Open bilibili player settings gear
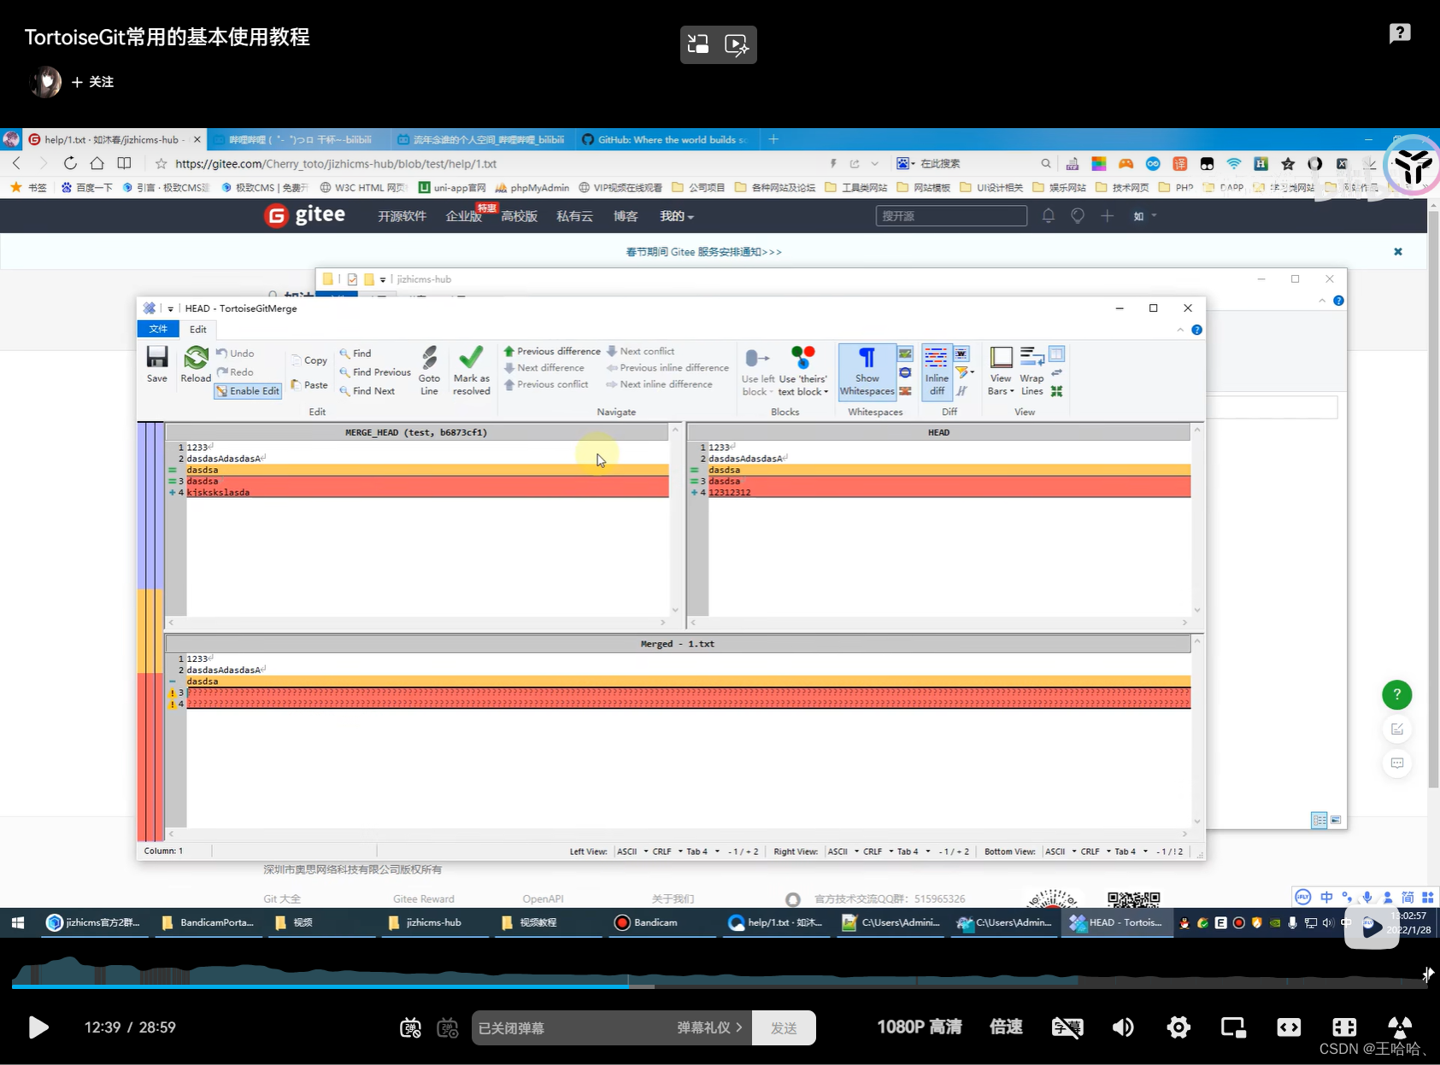The height and width of the screenshot is (1065, 1440). point(1178,1027)
